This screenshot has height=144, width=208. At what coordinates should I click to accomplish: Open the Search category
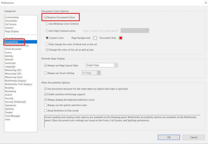coord(9,95)
